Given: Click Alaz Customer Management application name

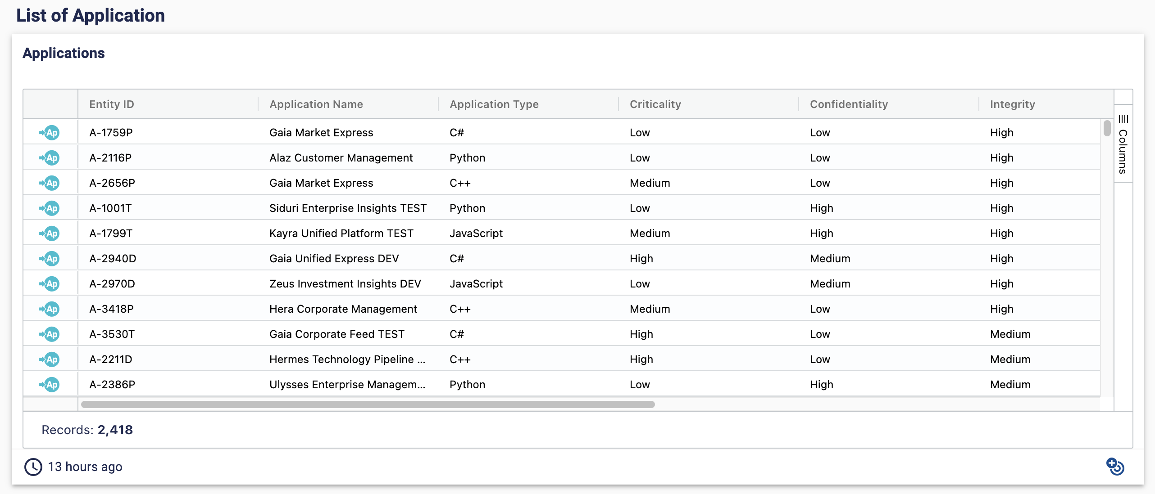Looking at the screenshot, I should (341, 158).
